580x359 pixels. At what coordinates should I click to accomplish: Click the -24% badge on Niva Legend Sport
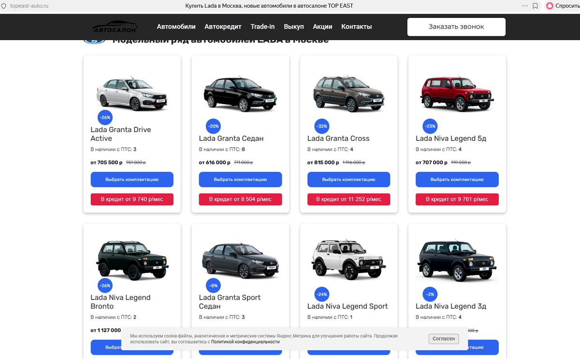click(x=322, y=294)
